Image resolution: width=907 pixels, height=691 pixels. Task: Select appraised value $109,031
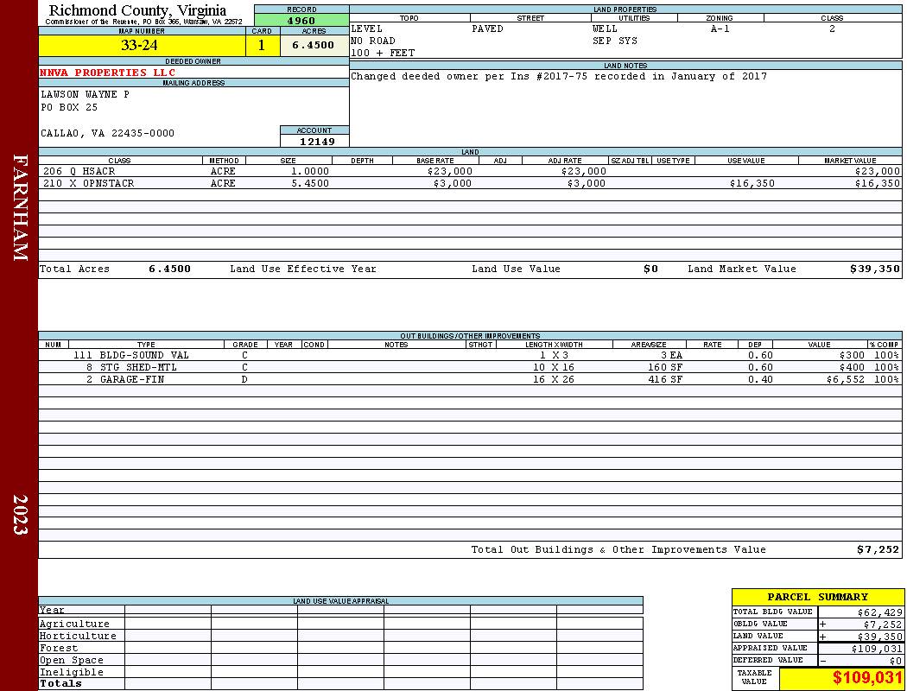coord(877,649)
